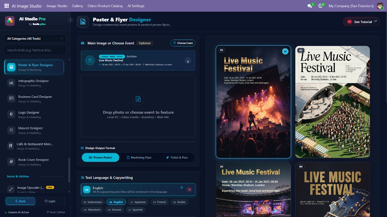Click the Book Cover Designer icon
This screenshot has height=217, width=387.
[11, 162]
